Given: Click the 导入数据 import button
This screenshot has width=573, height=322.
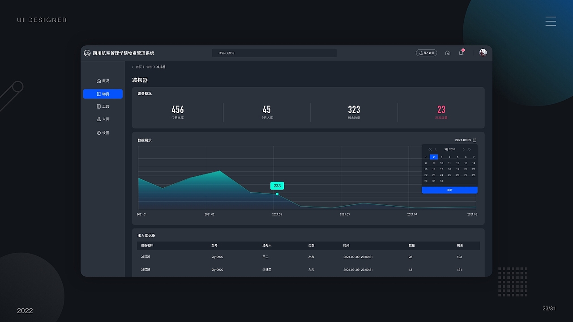Looking at the screenshot, I should click(427, 53).
